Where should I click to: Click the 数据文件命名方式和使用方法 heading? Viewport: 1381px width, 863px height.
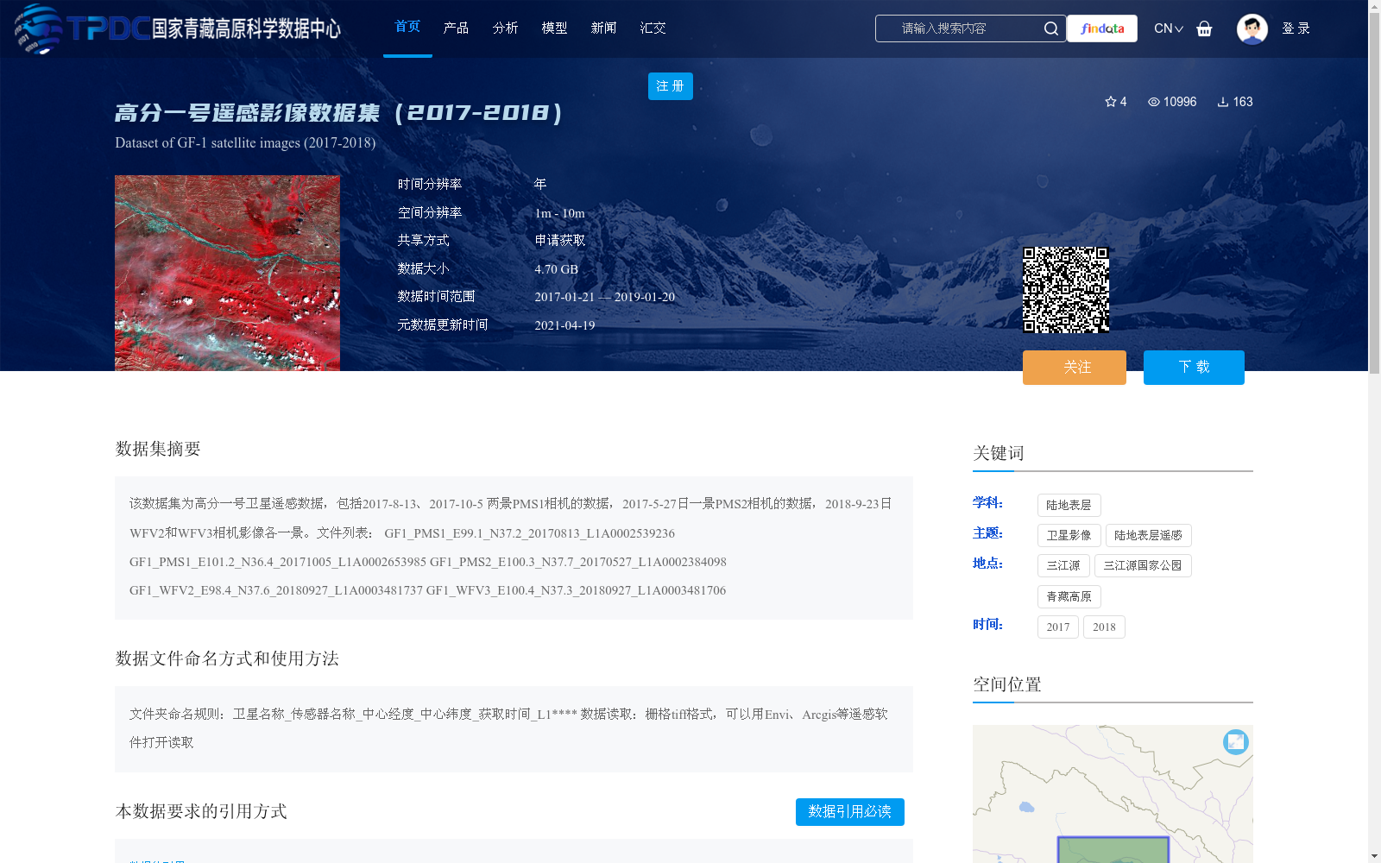(227, 658)
